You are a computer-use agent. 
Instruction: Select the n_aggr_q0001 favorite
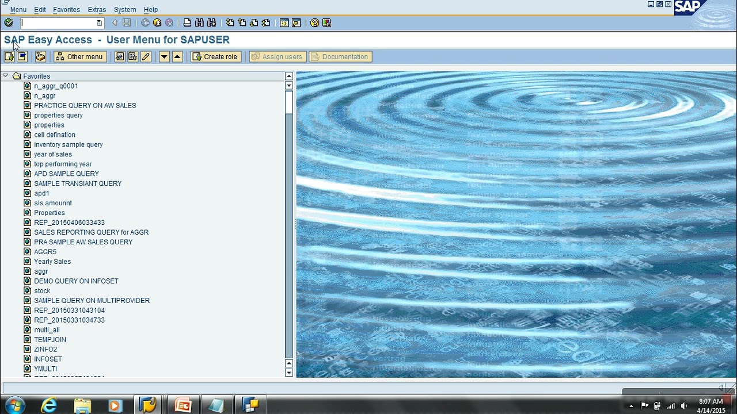56,86
